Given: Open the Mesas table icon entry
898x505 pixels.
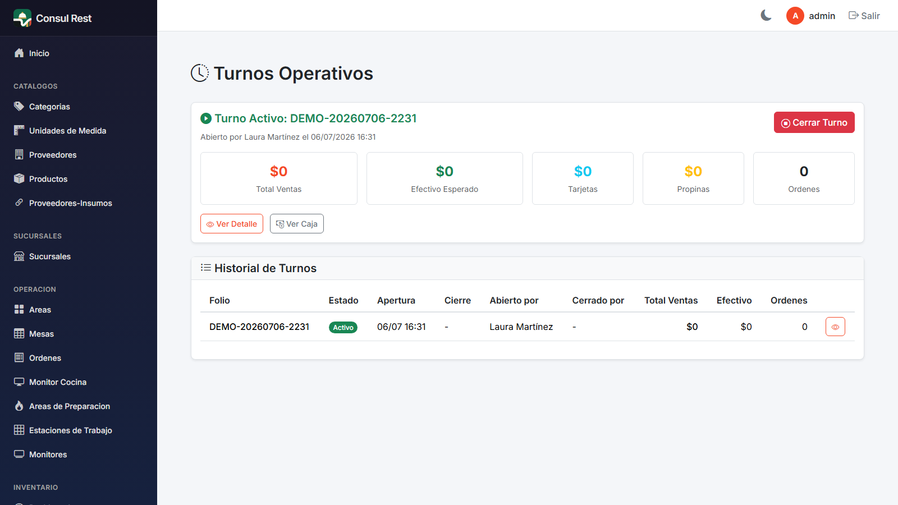Looking at the screenshot, I should click(19, 333).
